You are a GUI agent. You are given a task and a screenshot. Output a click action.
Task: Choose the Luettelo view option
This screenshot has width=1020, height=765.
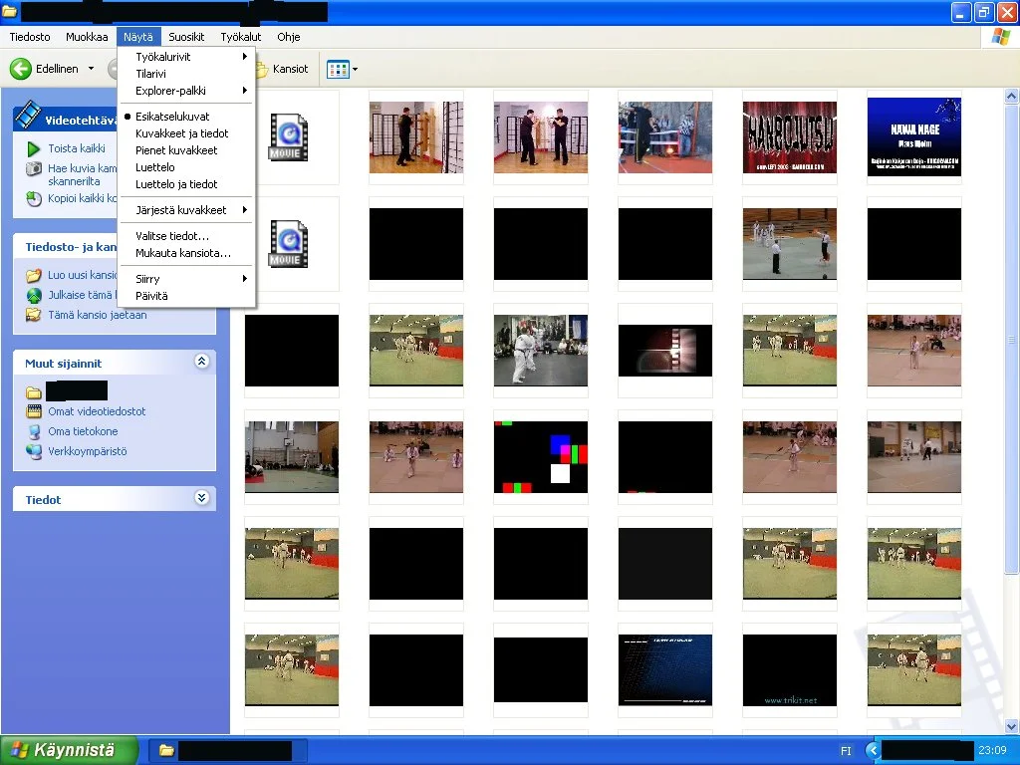155,167
